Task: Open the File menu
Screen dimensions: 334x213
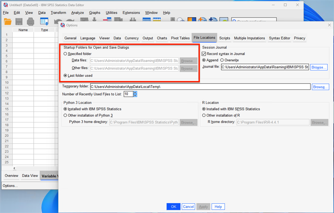Action: coord(6,13)
